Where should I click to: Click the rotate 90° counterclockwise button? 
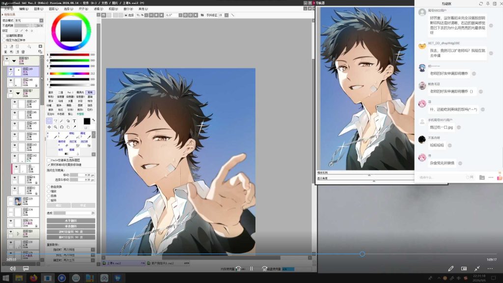tap(71, 232)
